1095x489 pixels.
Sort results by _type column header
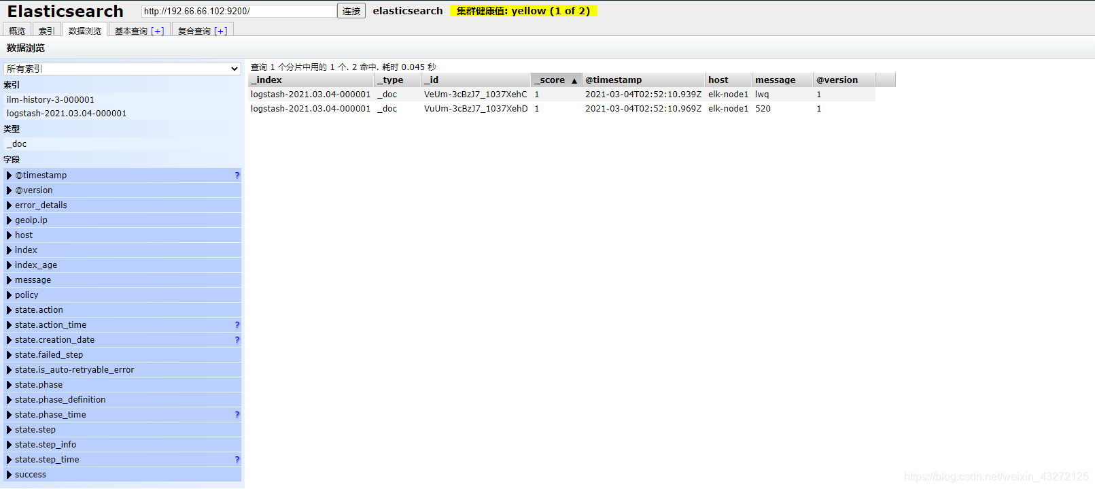(398, 80)
